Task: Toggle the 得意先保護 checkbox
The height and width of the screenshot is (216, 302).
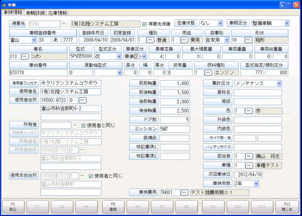Action: [144, 24]
